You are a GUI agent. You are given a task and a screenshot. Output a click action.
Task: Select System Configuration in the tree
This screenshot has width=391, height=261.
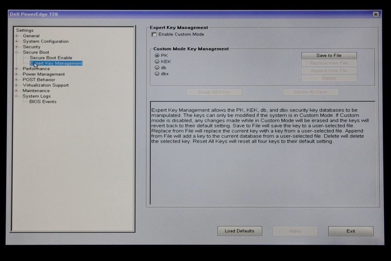tap(46, 41)
